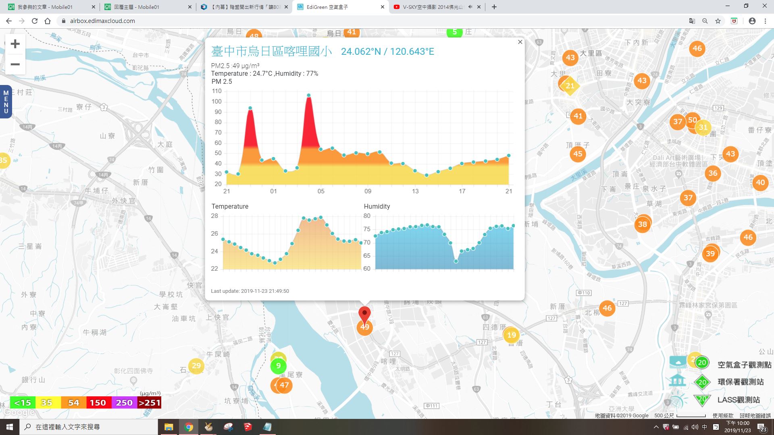The image size is (774, 435).
Task: Click the red 150 legend swatch
Action: [x=98, y=403]
